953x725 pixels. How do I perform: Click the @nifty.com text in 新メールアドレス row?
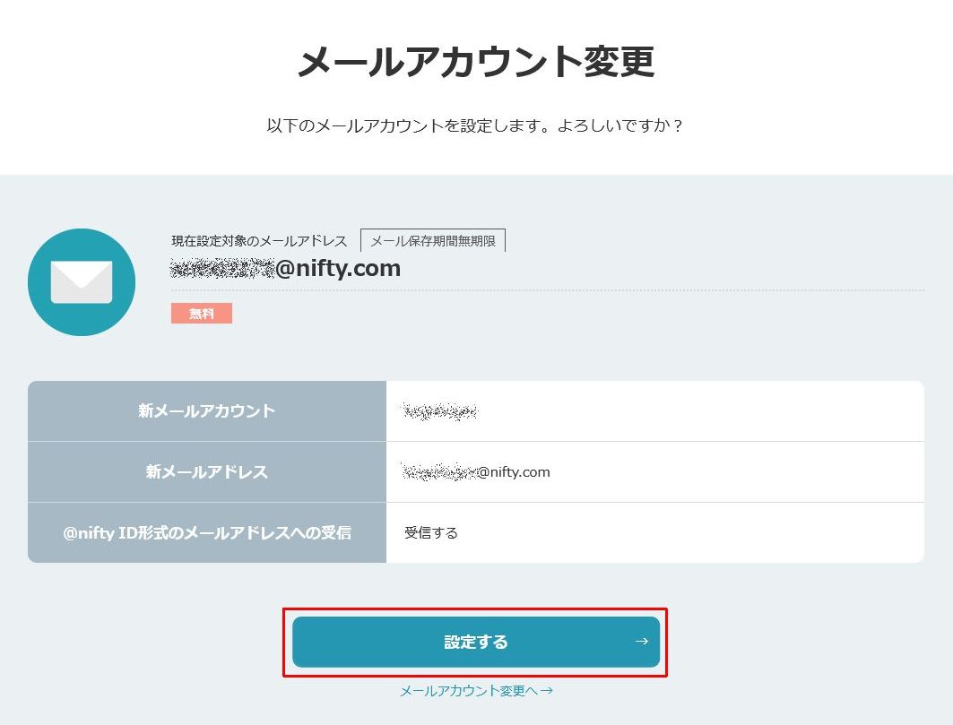[x=514, y=471]
